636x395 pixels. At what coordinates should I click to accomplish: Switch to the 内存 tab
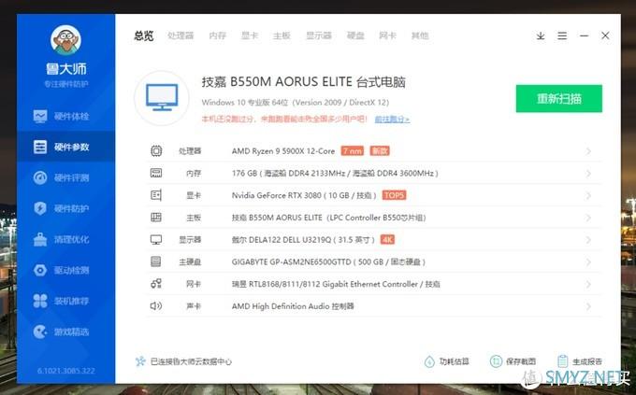pyautogui.click(x=217, y=35)
